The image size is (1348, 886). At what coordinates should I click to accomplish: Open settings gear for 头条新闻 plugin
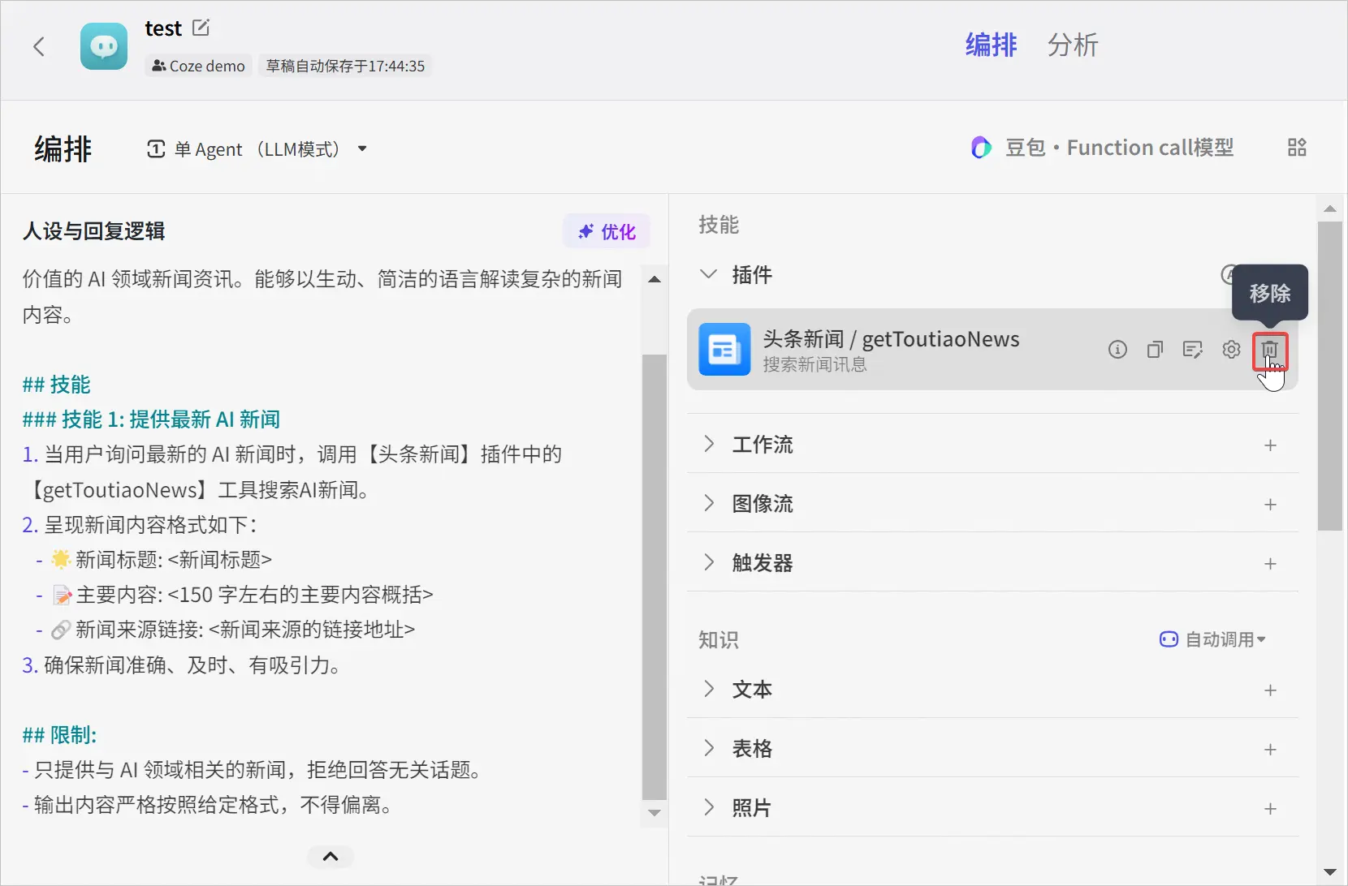(1231, 350)
